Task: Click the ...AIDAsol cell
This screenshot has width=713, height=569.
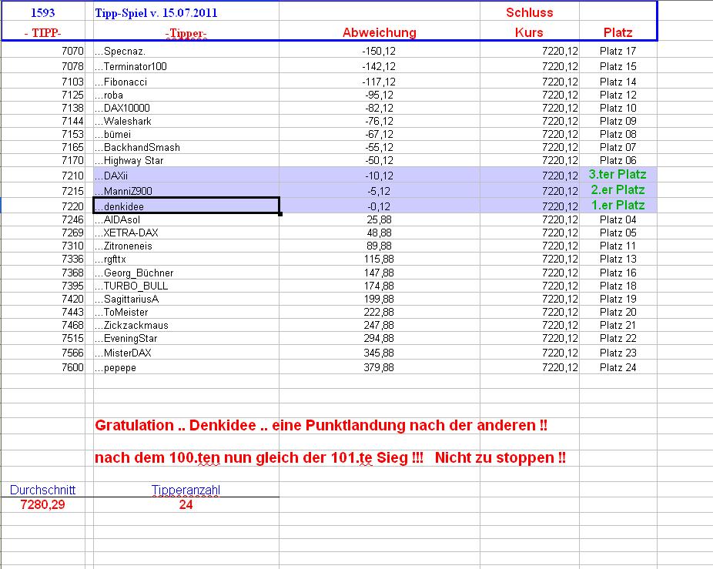Action: click(186, 219)
